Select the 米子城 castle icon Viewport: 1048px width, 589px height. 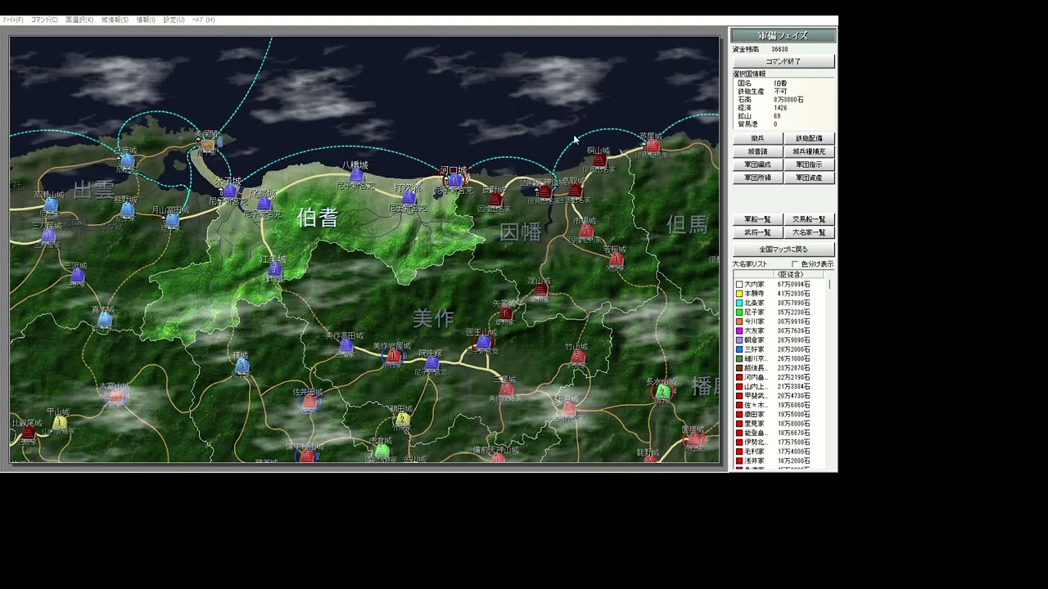coord(230,191)
